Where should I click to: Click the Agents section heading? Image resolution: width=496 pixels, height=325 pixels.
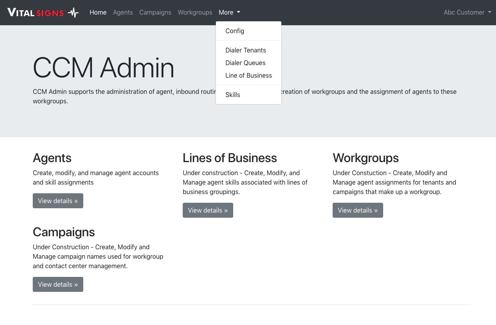coord(52,158)
